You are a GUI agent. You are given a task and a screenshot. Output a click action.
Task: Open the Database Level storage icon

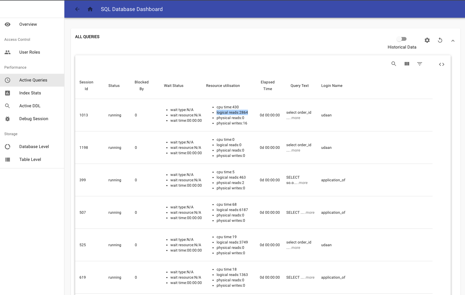(7, 146)
